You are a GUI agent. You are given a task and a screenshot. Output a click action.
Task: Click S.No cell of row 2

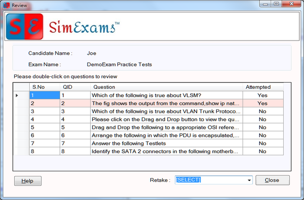[x=44, y=103]
